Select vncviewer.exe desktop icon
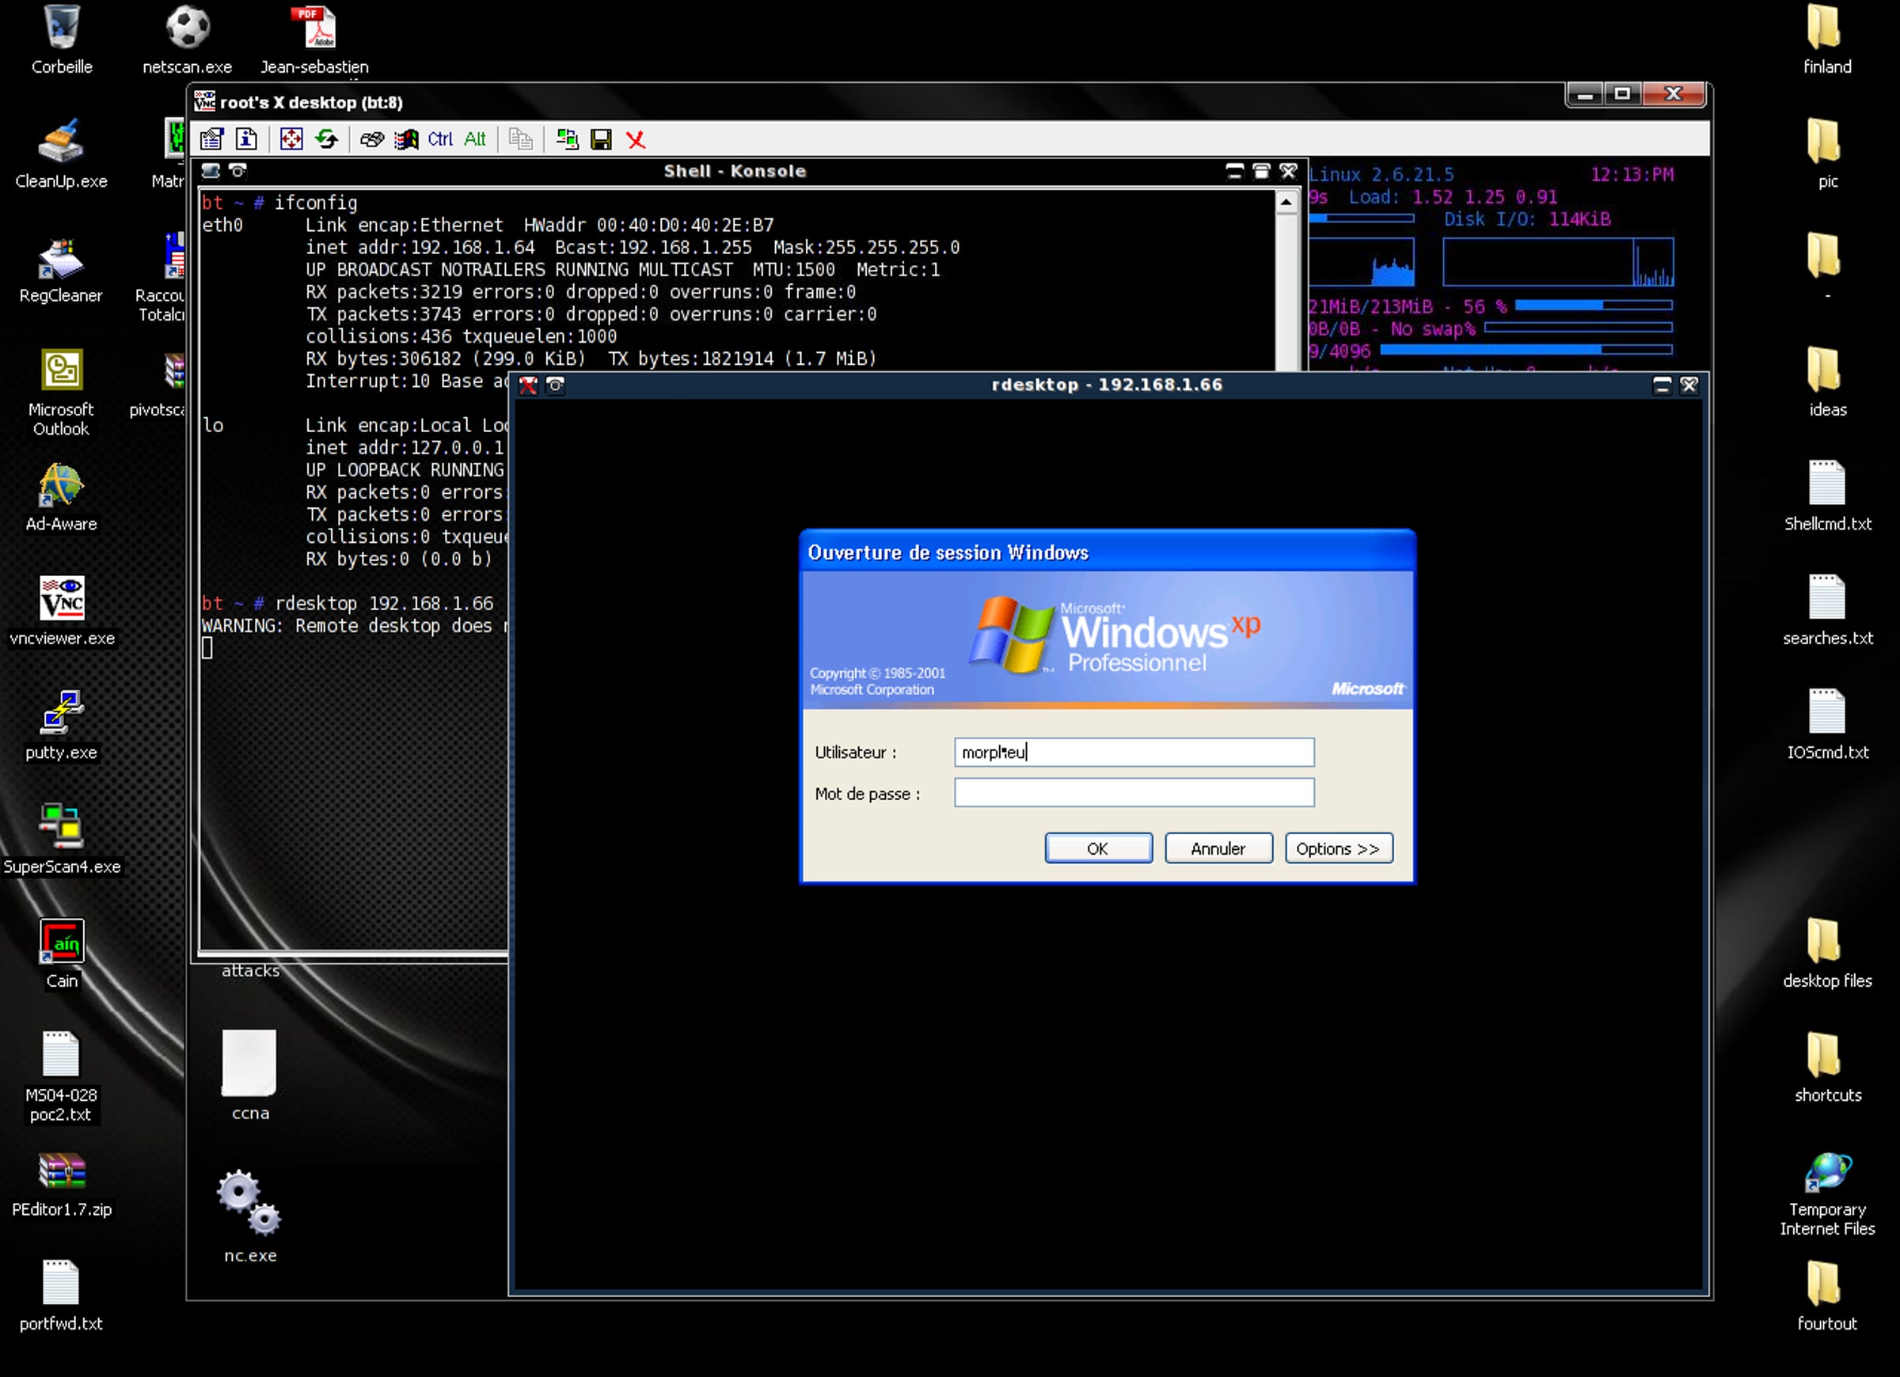The image size is (1900, 1377). (62, 612)
